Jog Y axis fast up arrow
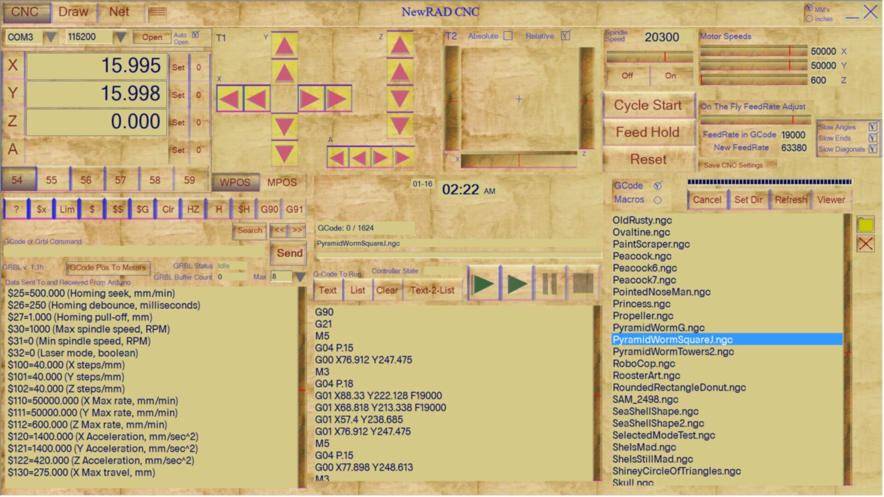Image resolution: width=884 pixels, height=497 pixels. coord(284,46)
